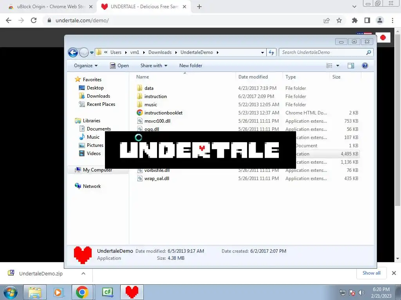The height and width of the screenshot is (300, 401).
Task: Sort files by Date modified column
Action: (253, 77)
